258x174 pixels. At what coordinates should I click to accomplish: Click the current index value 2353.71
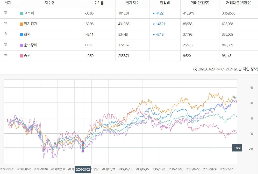point(124,56)
